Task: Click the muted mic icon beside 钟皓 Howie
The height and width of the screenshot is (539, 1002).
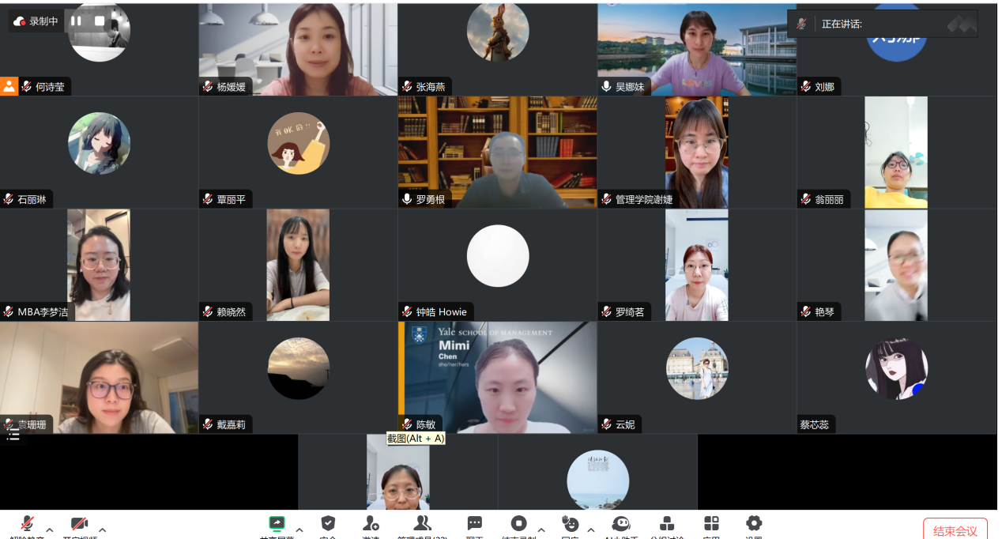Action: [407, 311]
